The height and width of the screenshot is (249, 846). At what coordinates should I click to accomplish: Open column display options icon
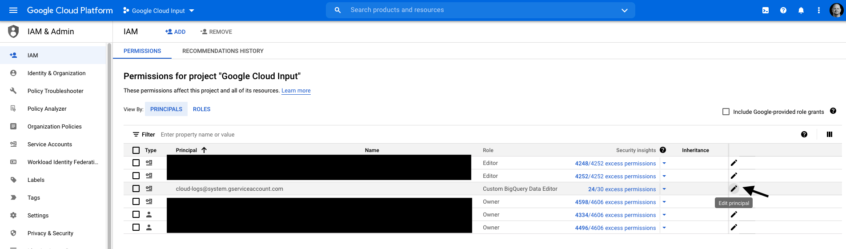[830, 134]
